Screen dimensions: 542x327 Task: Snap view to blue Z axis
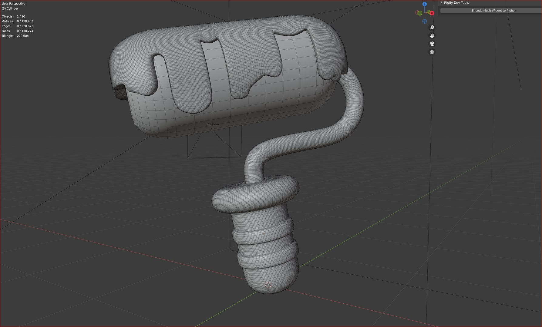tap(425, 4)
